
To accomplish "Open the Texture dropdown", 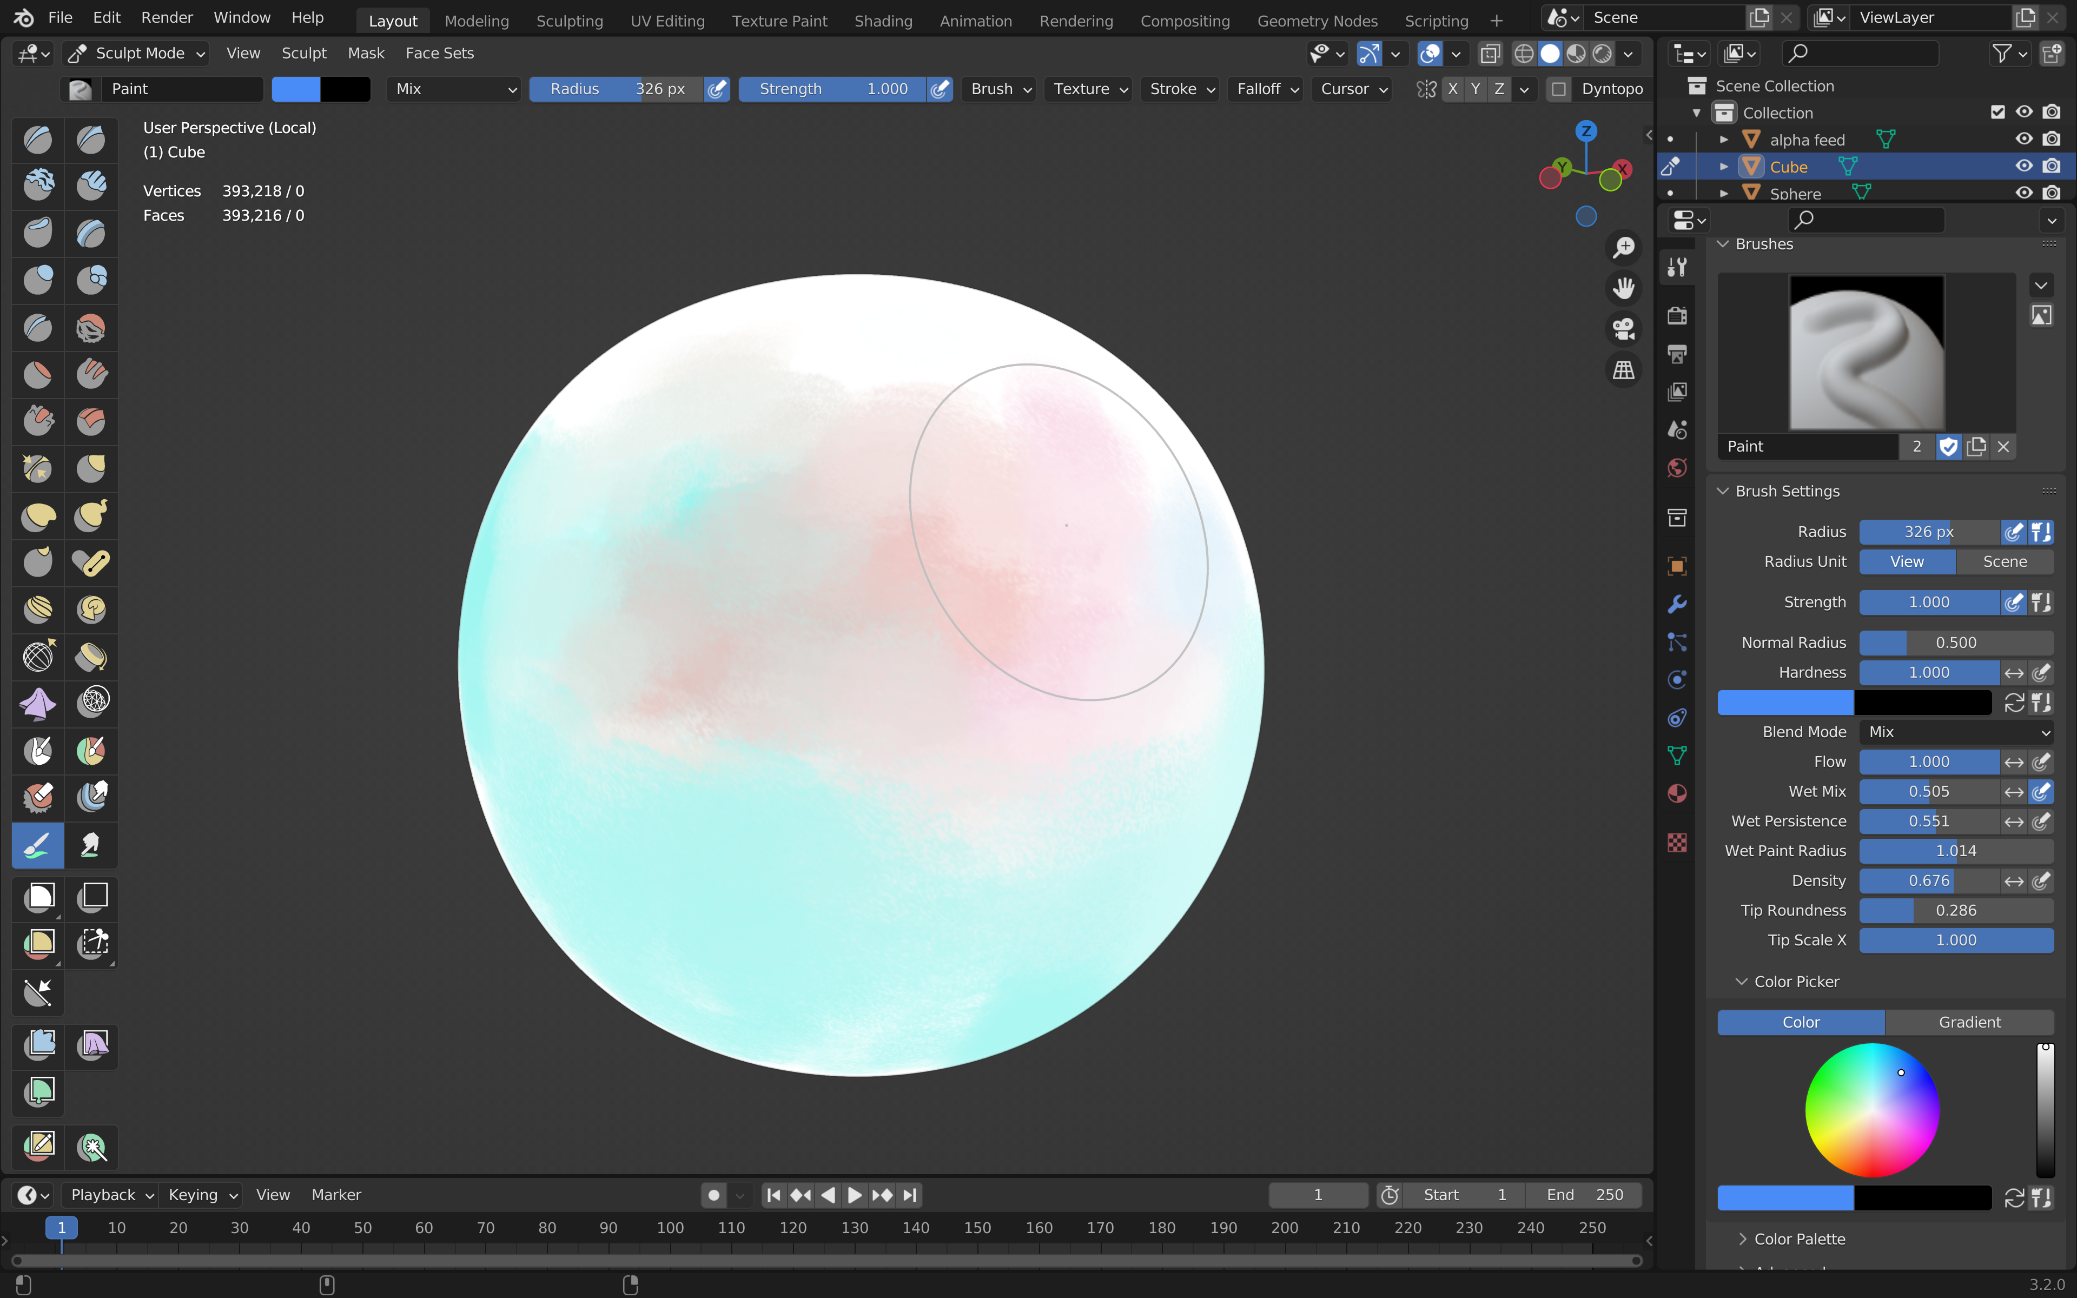I will [x=1089, y=89].
